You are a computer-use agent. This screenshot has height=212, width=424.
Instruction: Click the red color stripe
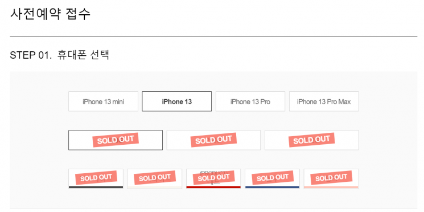pyautogui.click(x=213, y=187)
